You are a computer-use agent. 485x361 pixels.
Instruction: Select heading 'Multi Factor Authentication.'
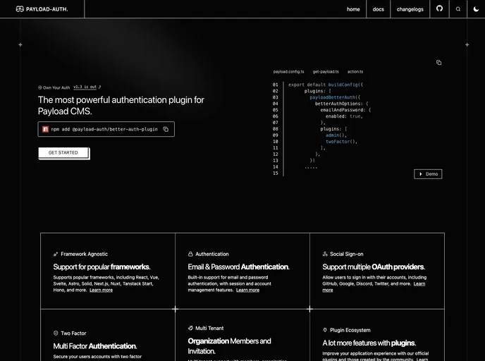(x=95, y=346)
